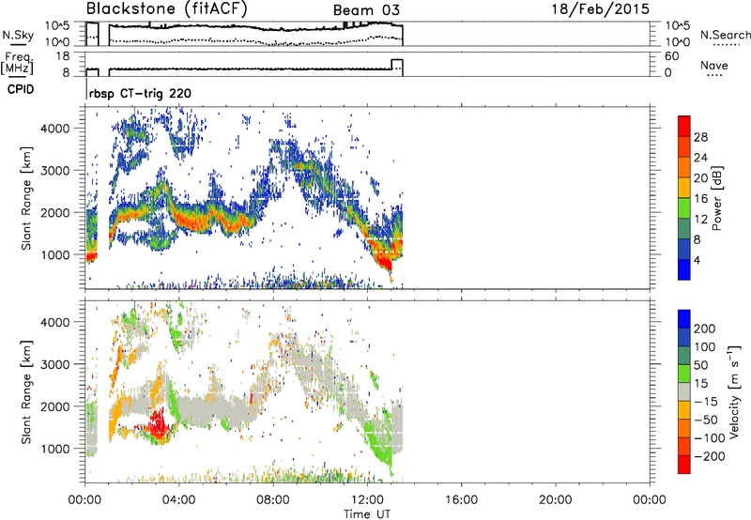The height and width of the screenshot is (520, 751).
Task: Select the 'Freq. [MHz]' axis label
Action: (x=17, y=64)
